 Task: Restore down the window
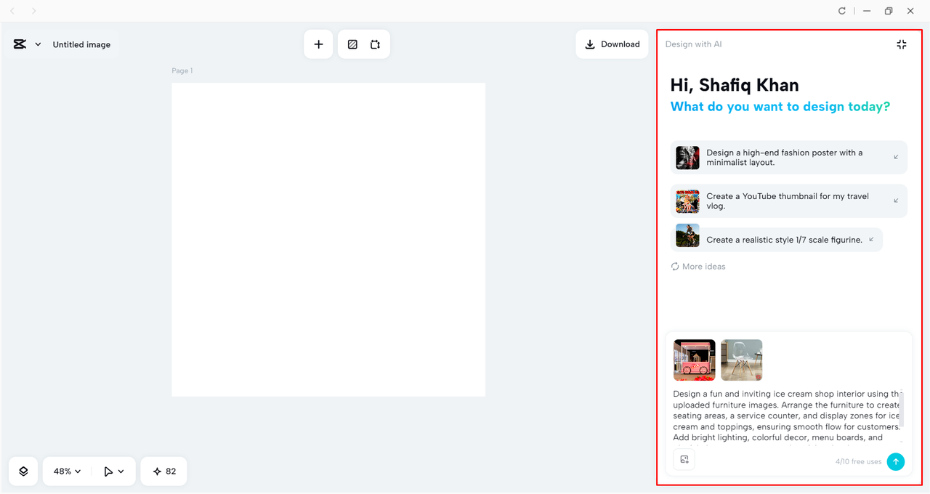click(x=889, y=11)
